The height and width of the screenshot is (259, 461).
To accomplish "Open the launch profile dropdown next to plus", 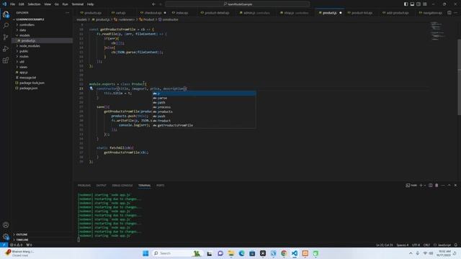I will click(425, 186).
